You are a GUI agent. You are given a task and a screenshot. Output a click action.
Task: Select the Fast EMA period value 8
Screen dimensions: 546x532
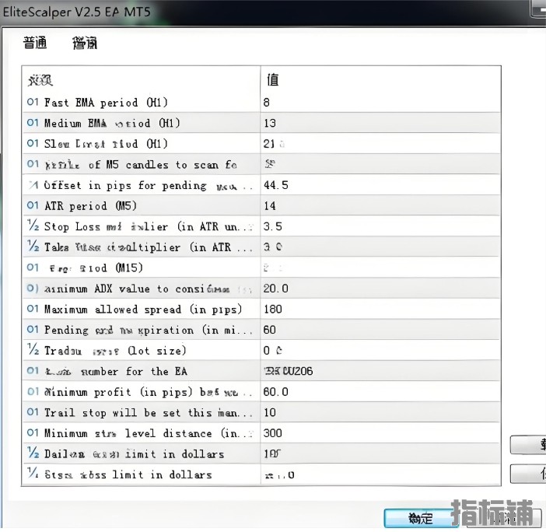point(267,102)
